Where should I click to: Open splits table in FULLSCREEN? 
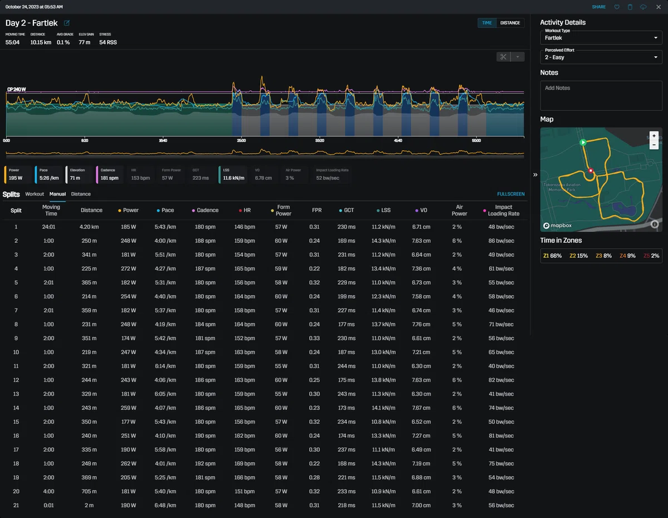511,194
